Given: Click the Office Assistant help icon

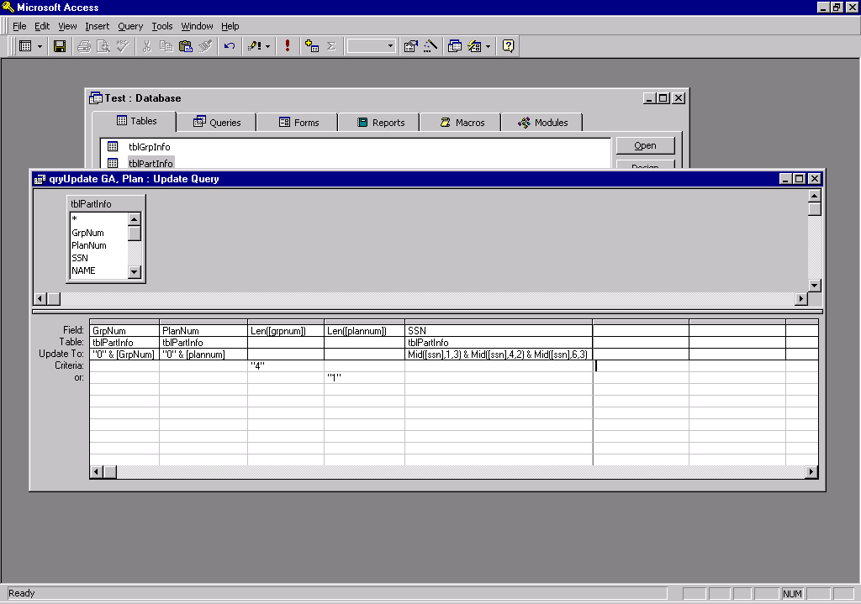Looking at the screenshot, I should pyautogui.click(x=509, y=46).
